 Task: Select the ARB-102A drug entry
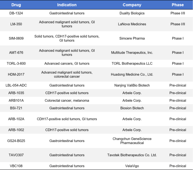point(16,119)
